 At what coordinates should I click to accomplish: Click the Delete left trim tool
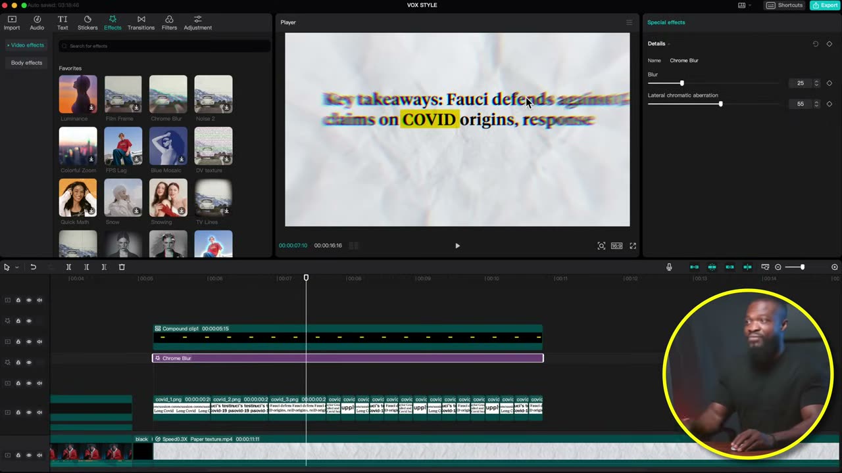[86, 267]
